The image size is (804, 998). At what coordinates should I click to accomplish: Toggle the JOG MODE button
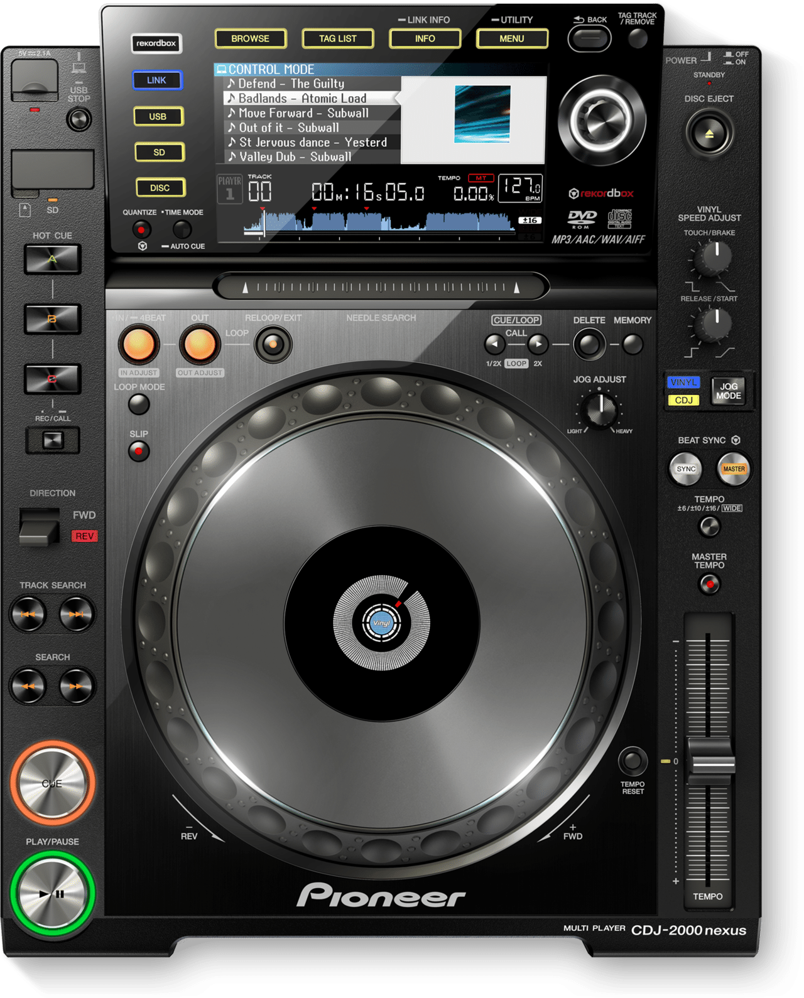pos(728,391)
